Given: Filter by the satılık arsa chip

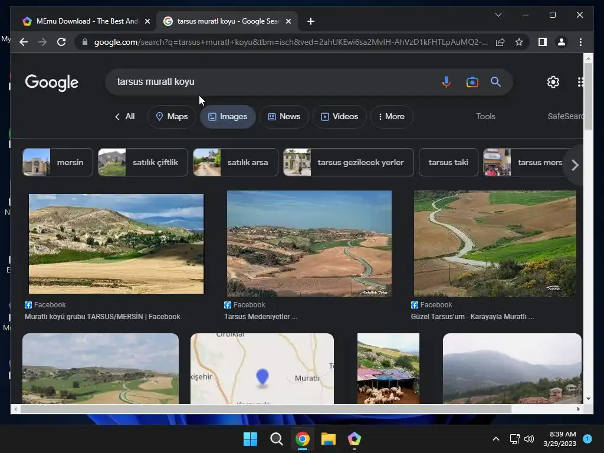Looking at the screenshot, I should pyautogui.click(x=235, y=162).
